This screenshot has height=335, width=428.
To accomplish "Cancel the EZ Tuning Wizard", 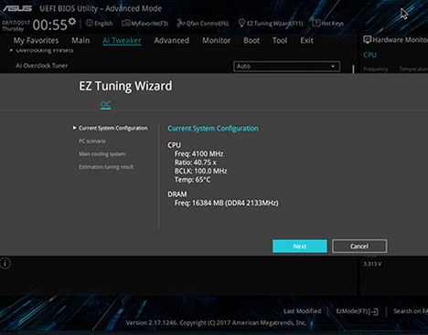I will [359, 246].
